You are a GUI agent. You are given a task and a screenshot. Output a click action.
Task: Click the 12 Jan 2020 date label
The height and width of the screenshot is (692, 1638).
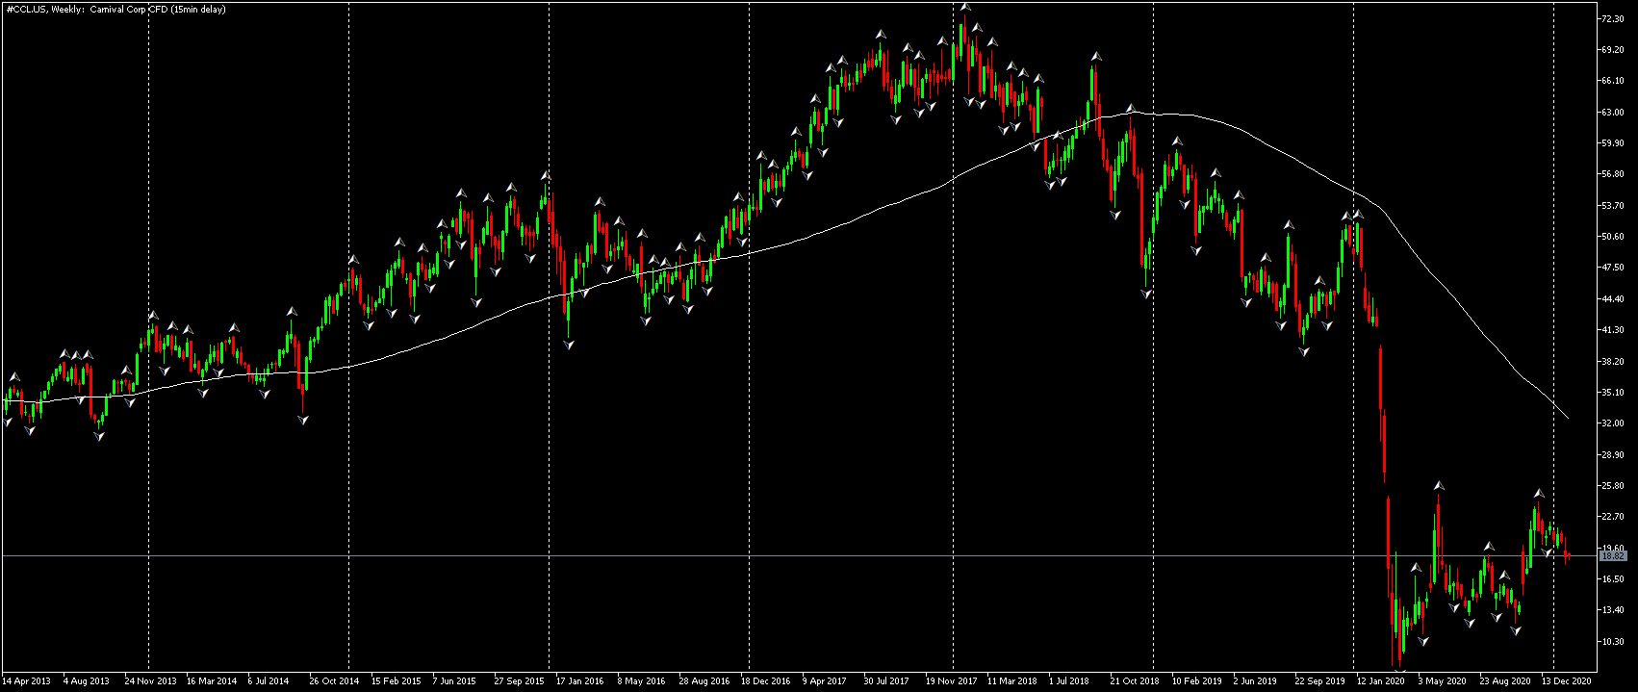click(x=1379, y=681)
